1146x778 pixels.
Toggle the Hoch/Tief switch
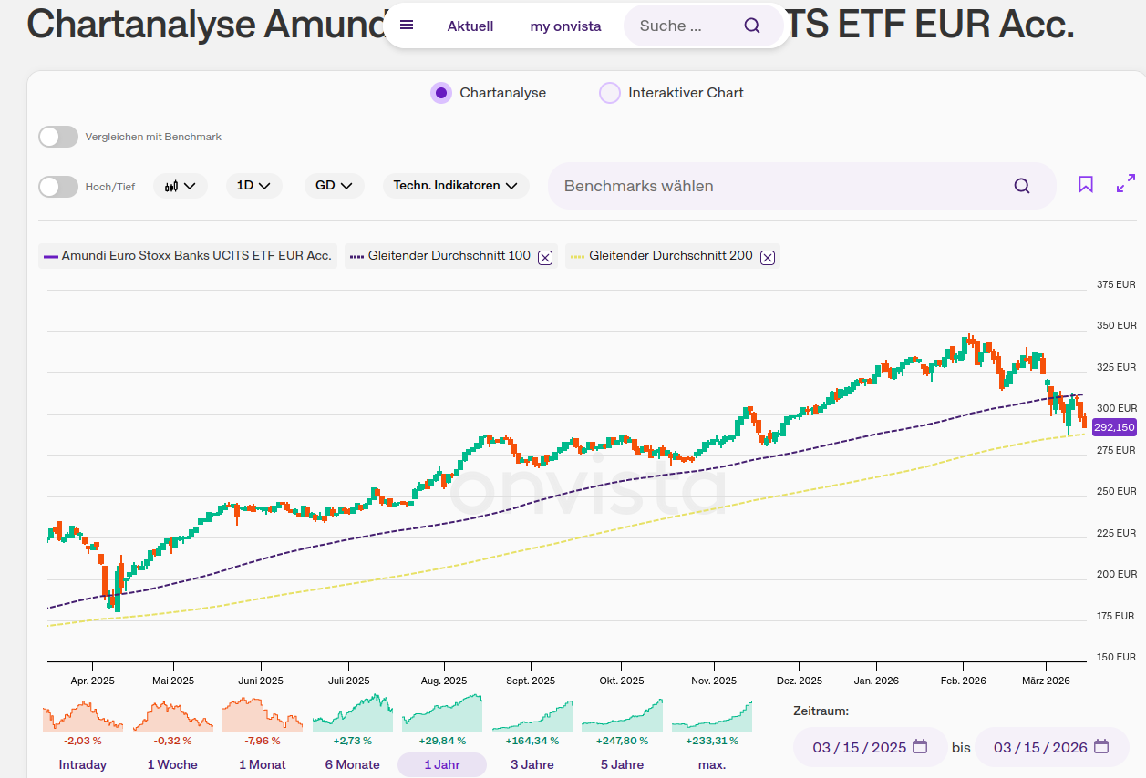point(58,187)
